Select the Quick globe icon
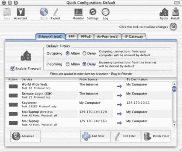This screenshot has height=152, width=182. [44, 12]
